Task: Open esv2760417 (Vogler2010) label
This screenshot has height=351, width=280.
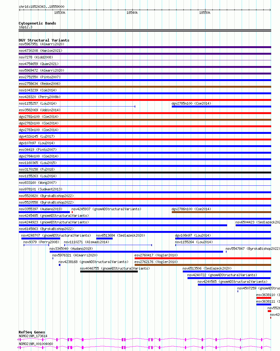Action: pyautogui.click(x=156, y=255)
